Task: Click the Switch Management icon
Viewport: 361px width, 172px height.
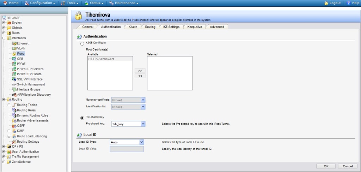Action: 14,84
